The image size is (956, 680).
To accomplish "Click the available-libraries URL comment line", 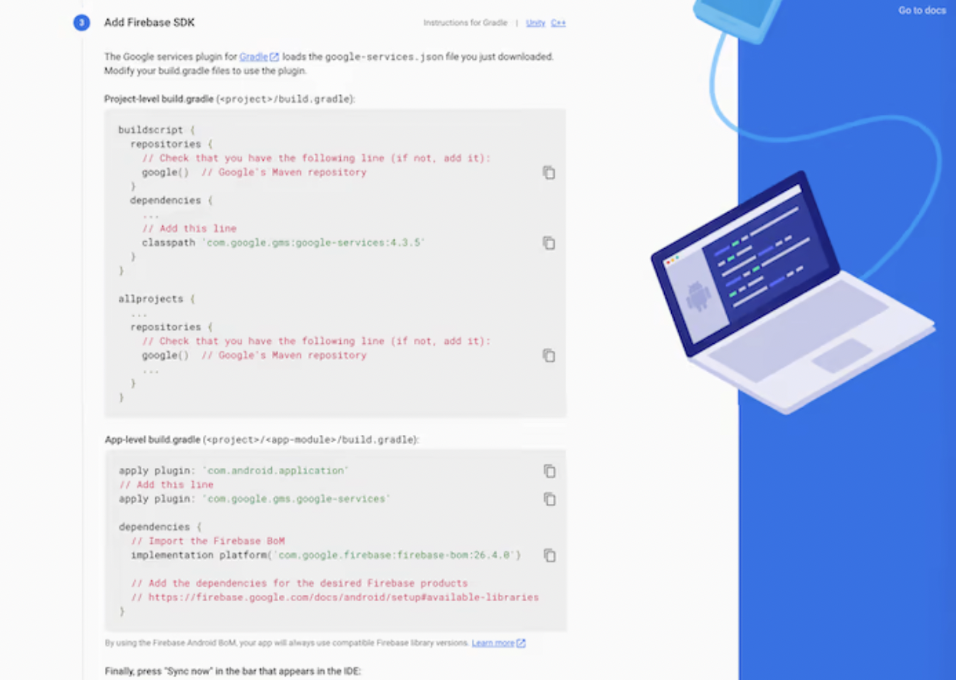I will [335, 597].
